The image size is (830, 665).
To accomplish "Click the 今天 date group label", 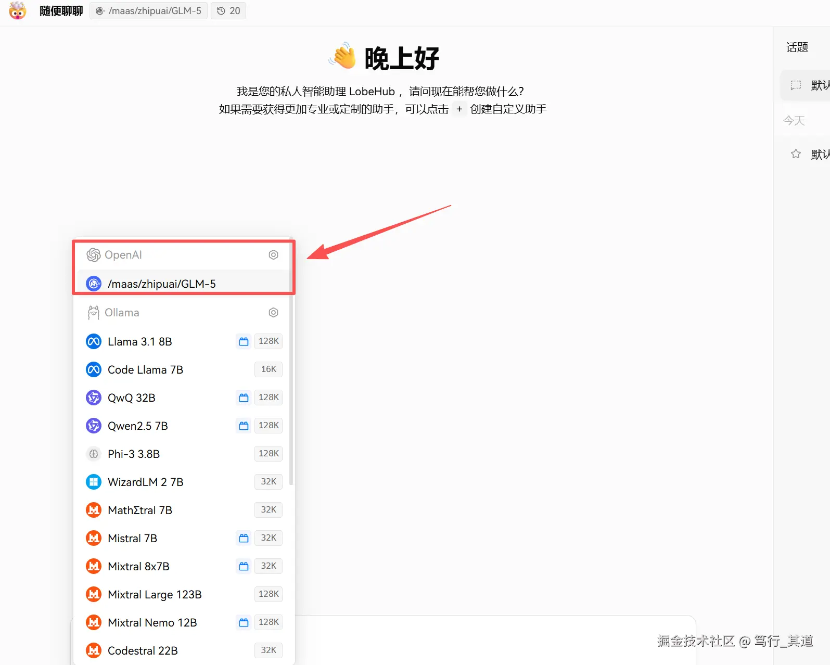I will point(794,121).
